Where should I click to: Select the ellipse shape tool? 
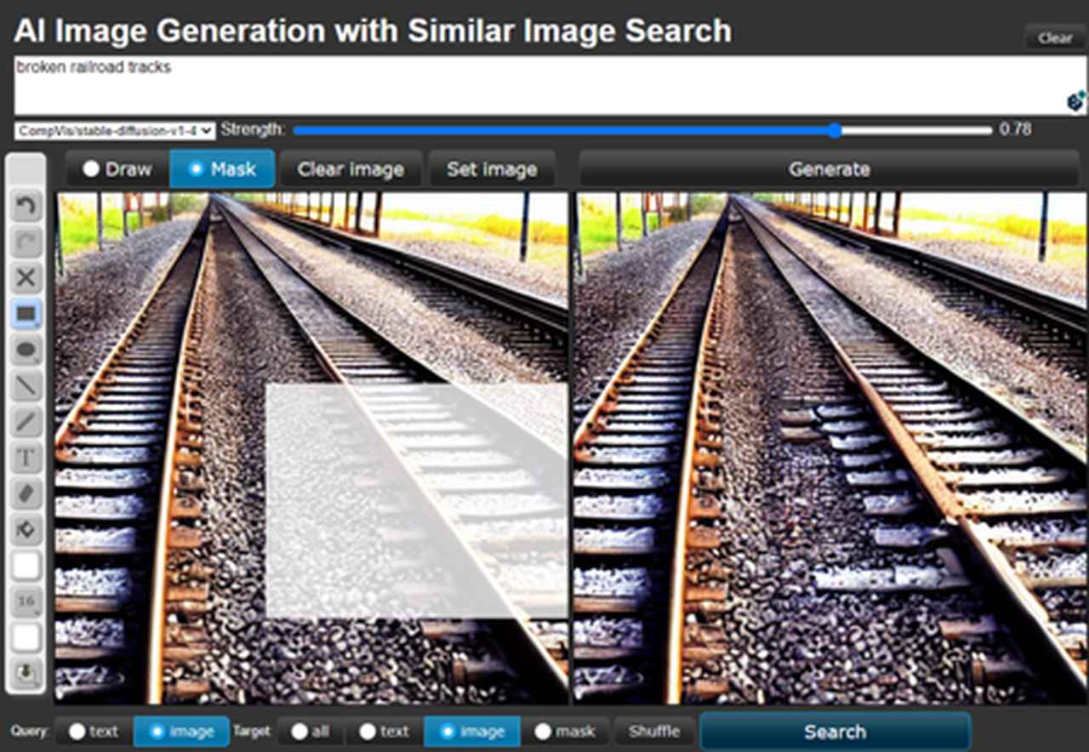click(x=26, y=350)
